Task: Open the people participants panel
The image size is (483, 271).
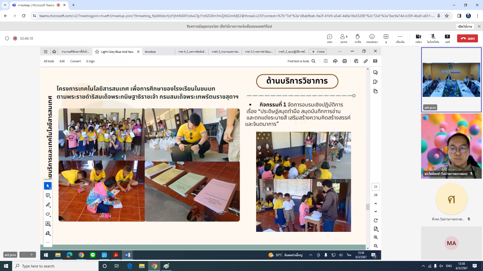Action: [344, 38]
